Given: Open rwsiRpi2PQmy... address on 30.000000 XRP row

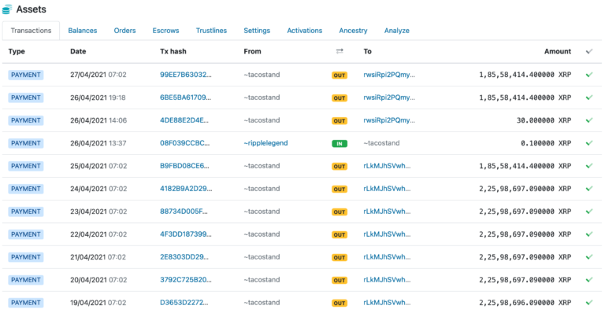Looking at the screenshot, I should tap(389, 120).
